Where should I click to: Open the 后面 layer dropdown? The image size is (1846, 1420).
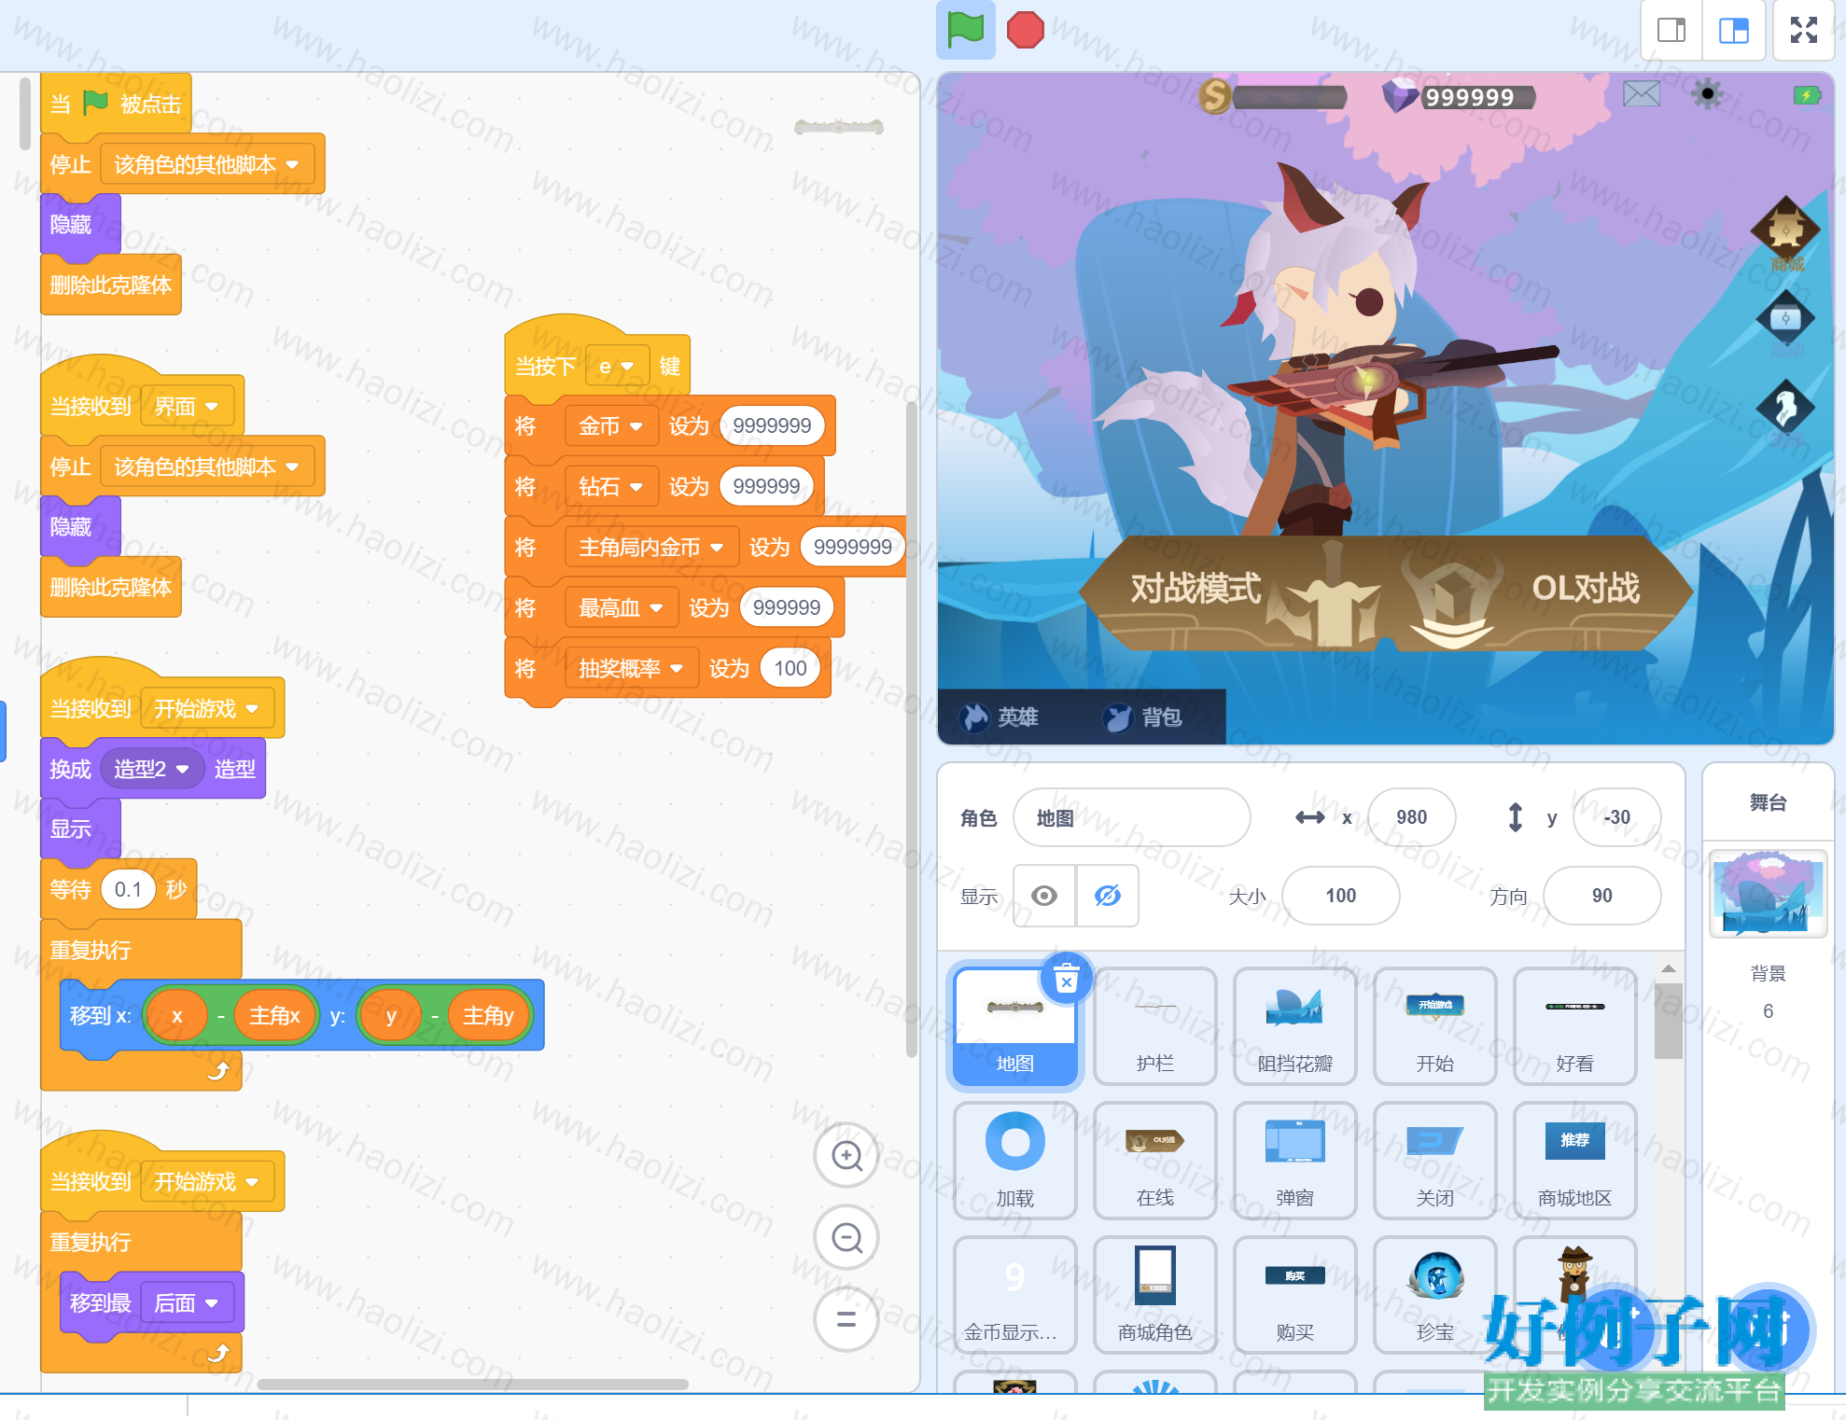pyautogui.click(x=186, y=1303)
